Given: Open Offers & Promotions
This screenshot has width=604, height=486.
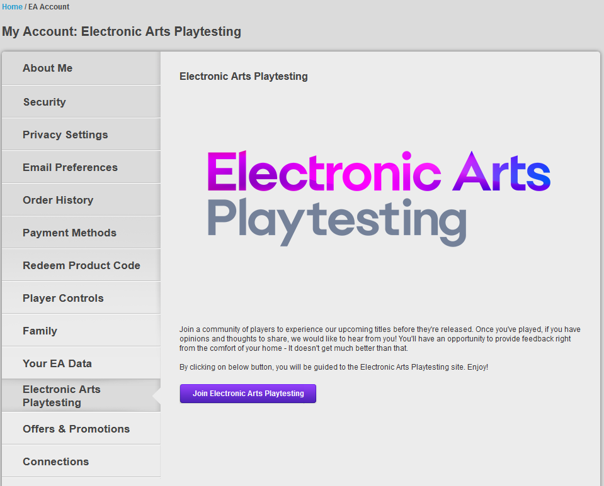Looking at the screenshot, I should (81, 428).
